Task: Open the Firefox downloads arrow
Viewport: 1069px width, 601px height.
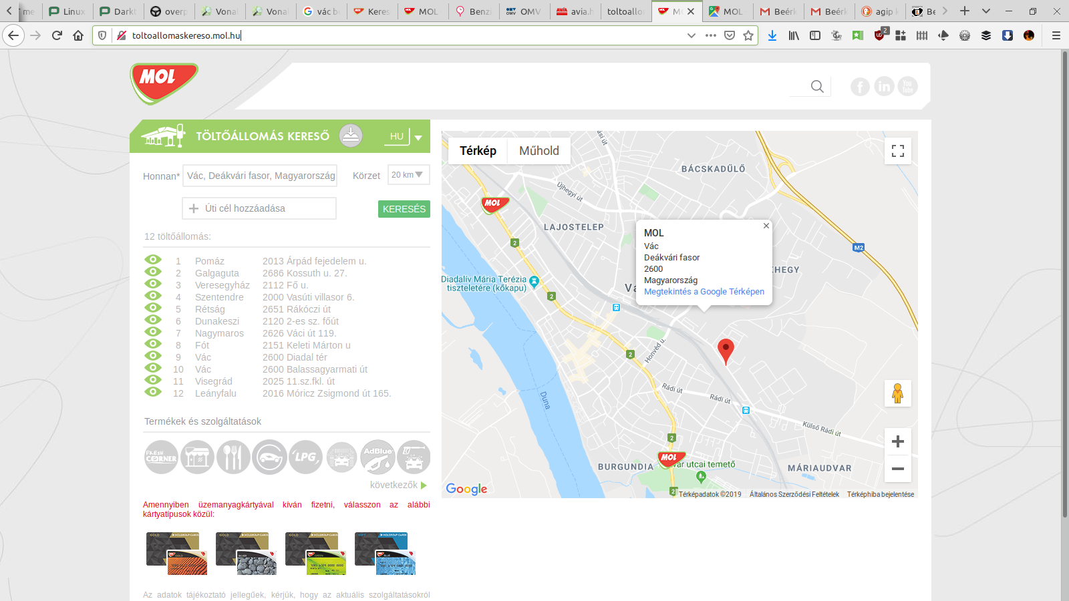Action: 772,35
